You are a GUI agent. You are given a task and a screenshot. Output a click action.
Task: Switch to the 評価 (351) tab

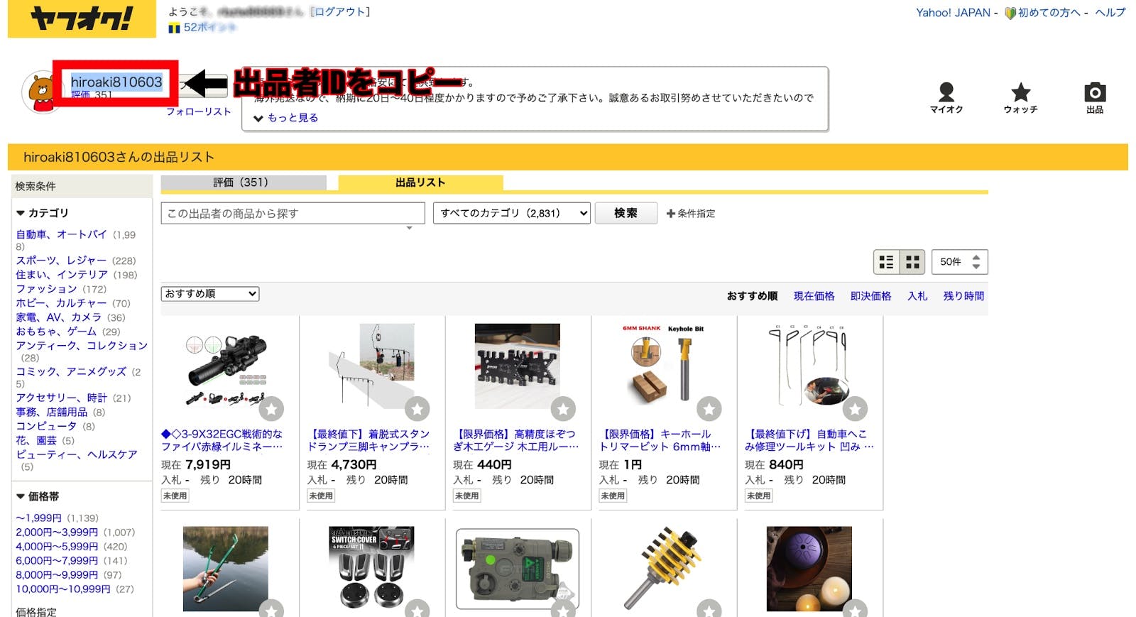click(x=243, y=182)
